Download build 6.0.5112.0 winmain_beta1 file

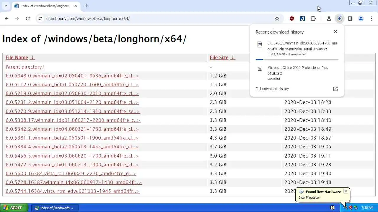(x=72, y=85)
